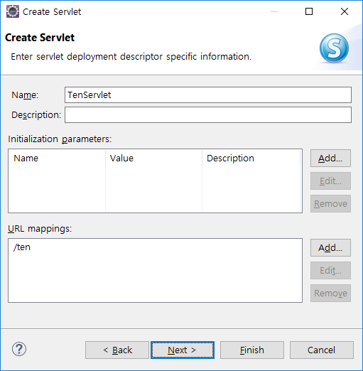The image size is (363, 371).
Task: Remove the selected initialization parameter
Action: tap(330, 203)
